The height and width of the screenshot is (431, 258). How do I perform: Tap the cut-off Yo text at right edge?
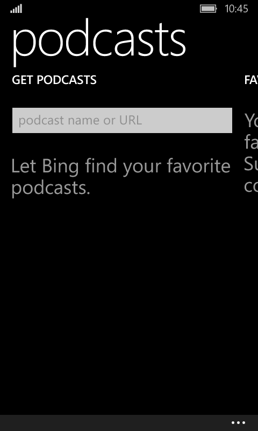(251, 120)
